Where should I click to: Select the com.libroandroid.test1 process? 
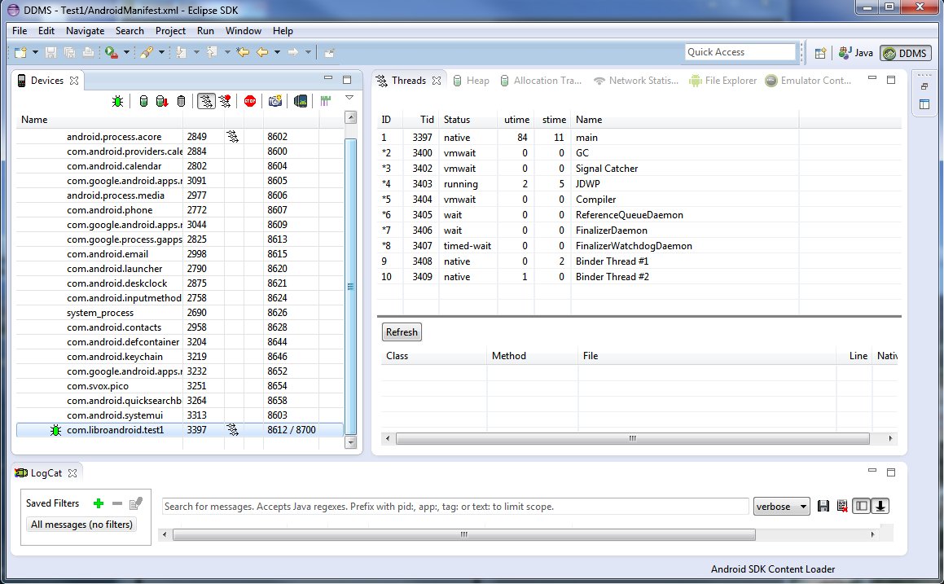point(180,430)
